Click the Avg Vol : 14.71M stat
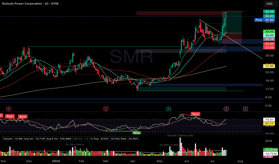The width and height of the screenshot is (279, 164). (x=34, y=139)
